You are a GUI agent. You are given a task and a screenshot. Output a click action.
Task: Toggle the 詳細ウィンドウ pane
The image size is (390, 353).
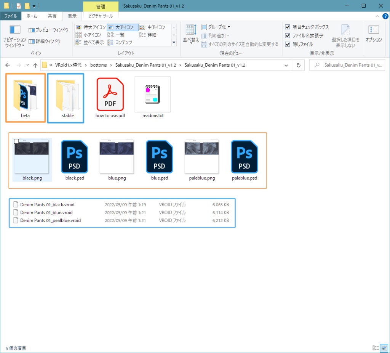point(45,41)
